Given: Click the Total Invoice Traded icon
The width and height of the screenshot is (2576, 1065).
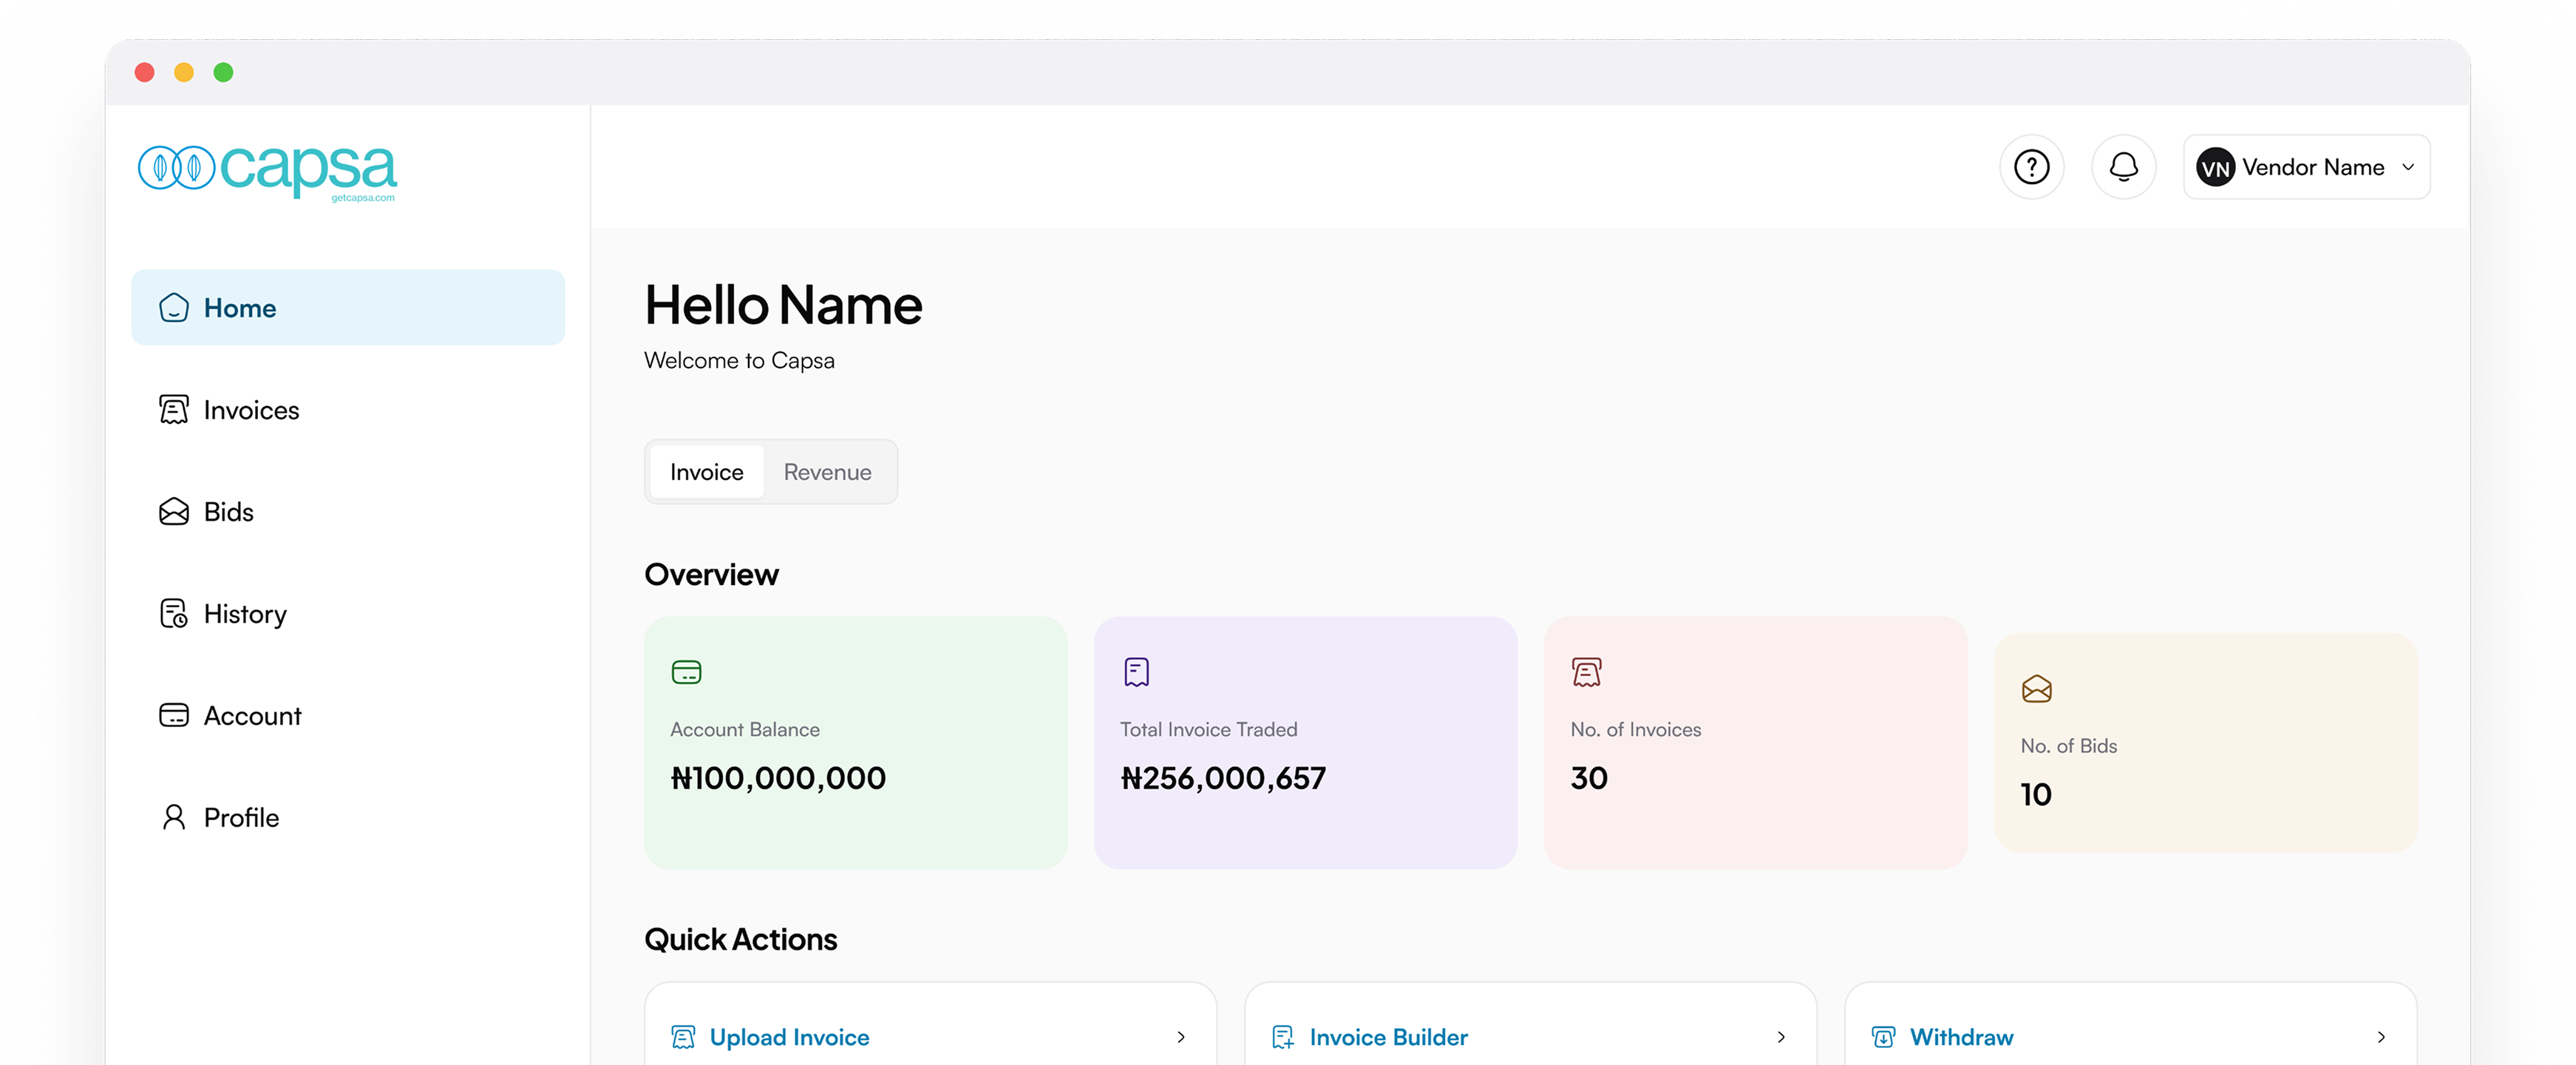Looking at the screenshot, I should (x=1136, y=672).
